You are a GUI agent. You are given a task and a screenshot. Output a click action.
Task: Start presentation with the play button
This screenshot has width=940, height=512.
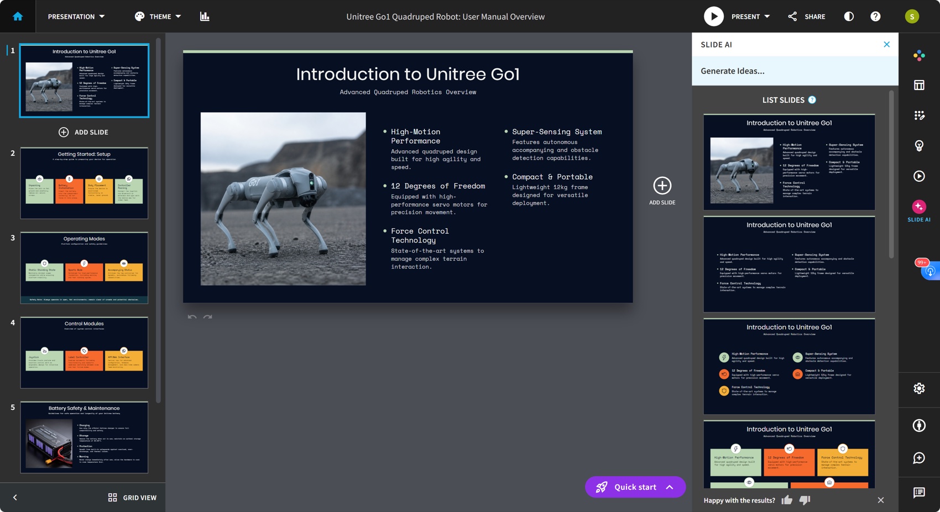pos(713,17)
